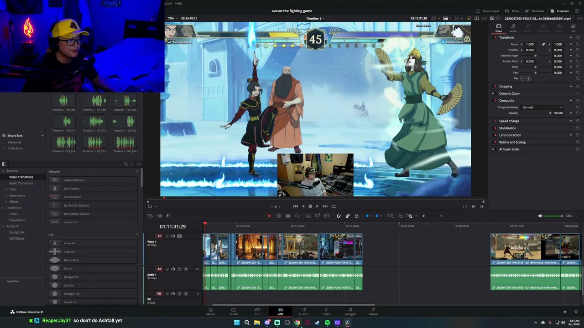Viewport: 584px width, 328px height.
Task: Open the effects library three-dot options menu
Action: pyautogui.click(x=139, y=164)
